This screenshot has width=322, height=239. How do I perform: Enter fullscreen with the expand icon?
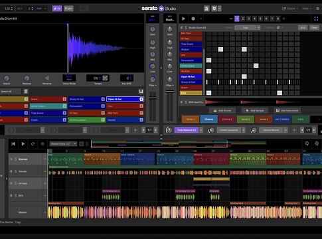pos(316,19)
